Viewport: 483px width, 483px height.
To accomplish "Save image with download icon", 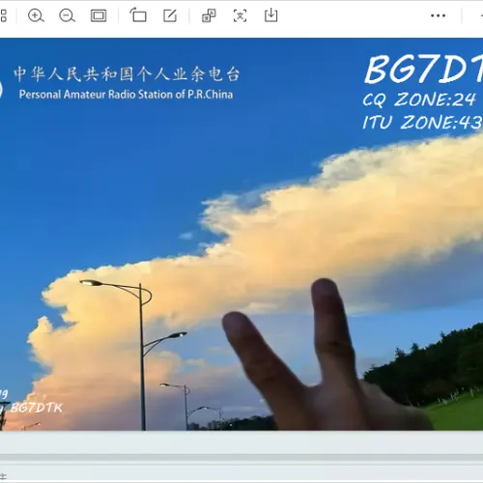I will tap(271, 15).
